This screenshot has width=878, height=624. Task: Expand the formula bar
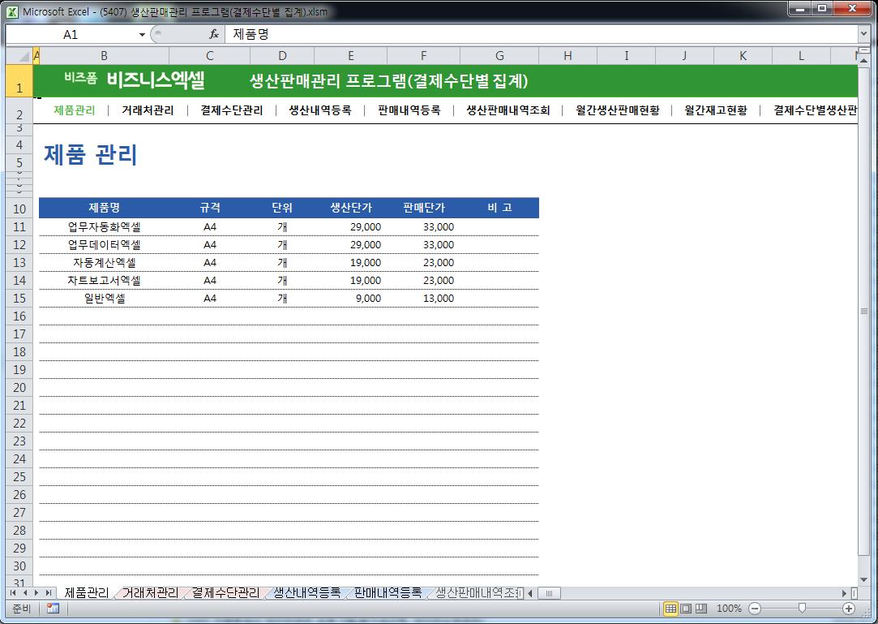tap(863, 35)
